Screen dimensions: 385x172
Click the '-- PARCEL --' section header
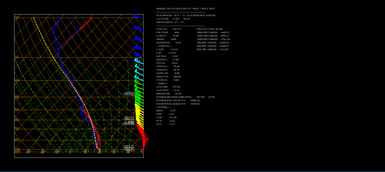(x=164, y=46)
